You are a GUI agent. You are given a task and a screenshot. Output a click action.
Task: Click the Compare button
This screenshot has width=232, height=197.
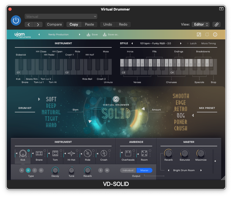tap(54, 24)
